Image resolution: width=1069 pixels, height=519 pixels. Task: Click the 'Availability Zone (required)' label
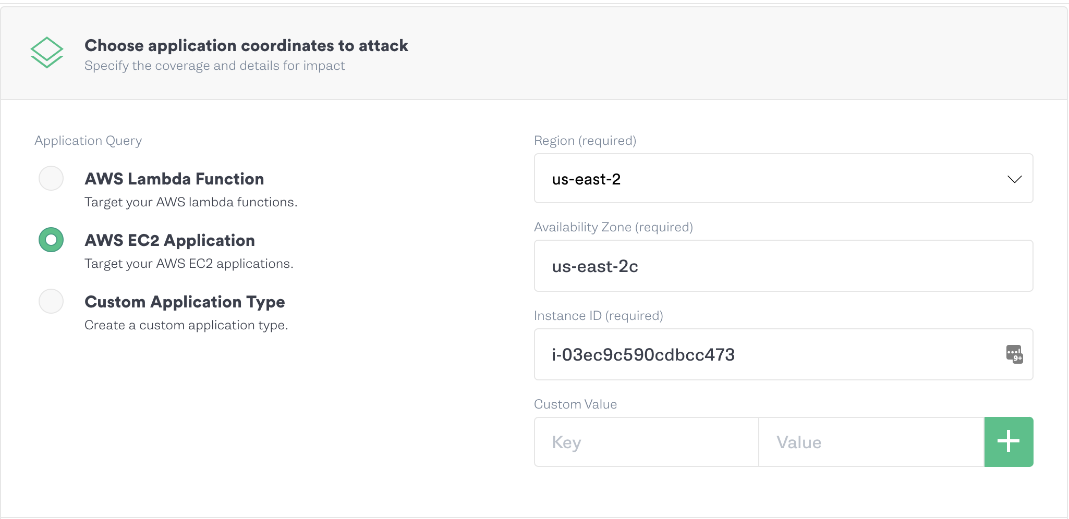click(613, 227)
